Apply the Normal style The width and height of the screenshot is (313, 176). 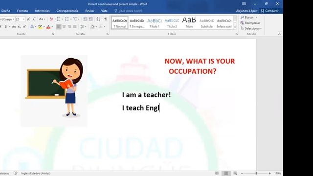click(119, 22)
